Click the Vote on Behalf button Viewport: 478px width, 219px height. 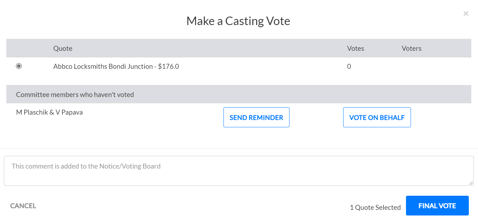pos(377,117)
